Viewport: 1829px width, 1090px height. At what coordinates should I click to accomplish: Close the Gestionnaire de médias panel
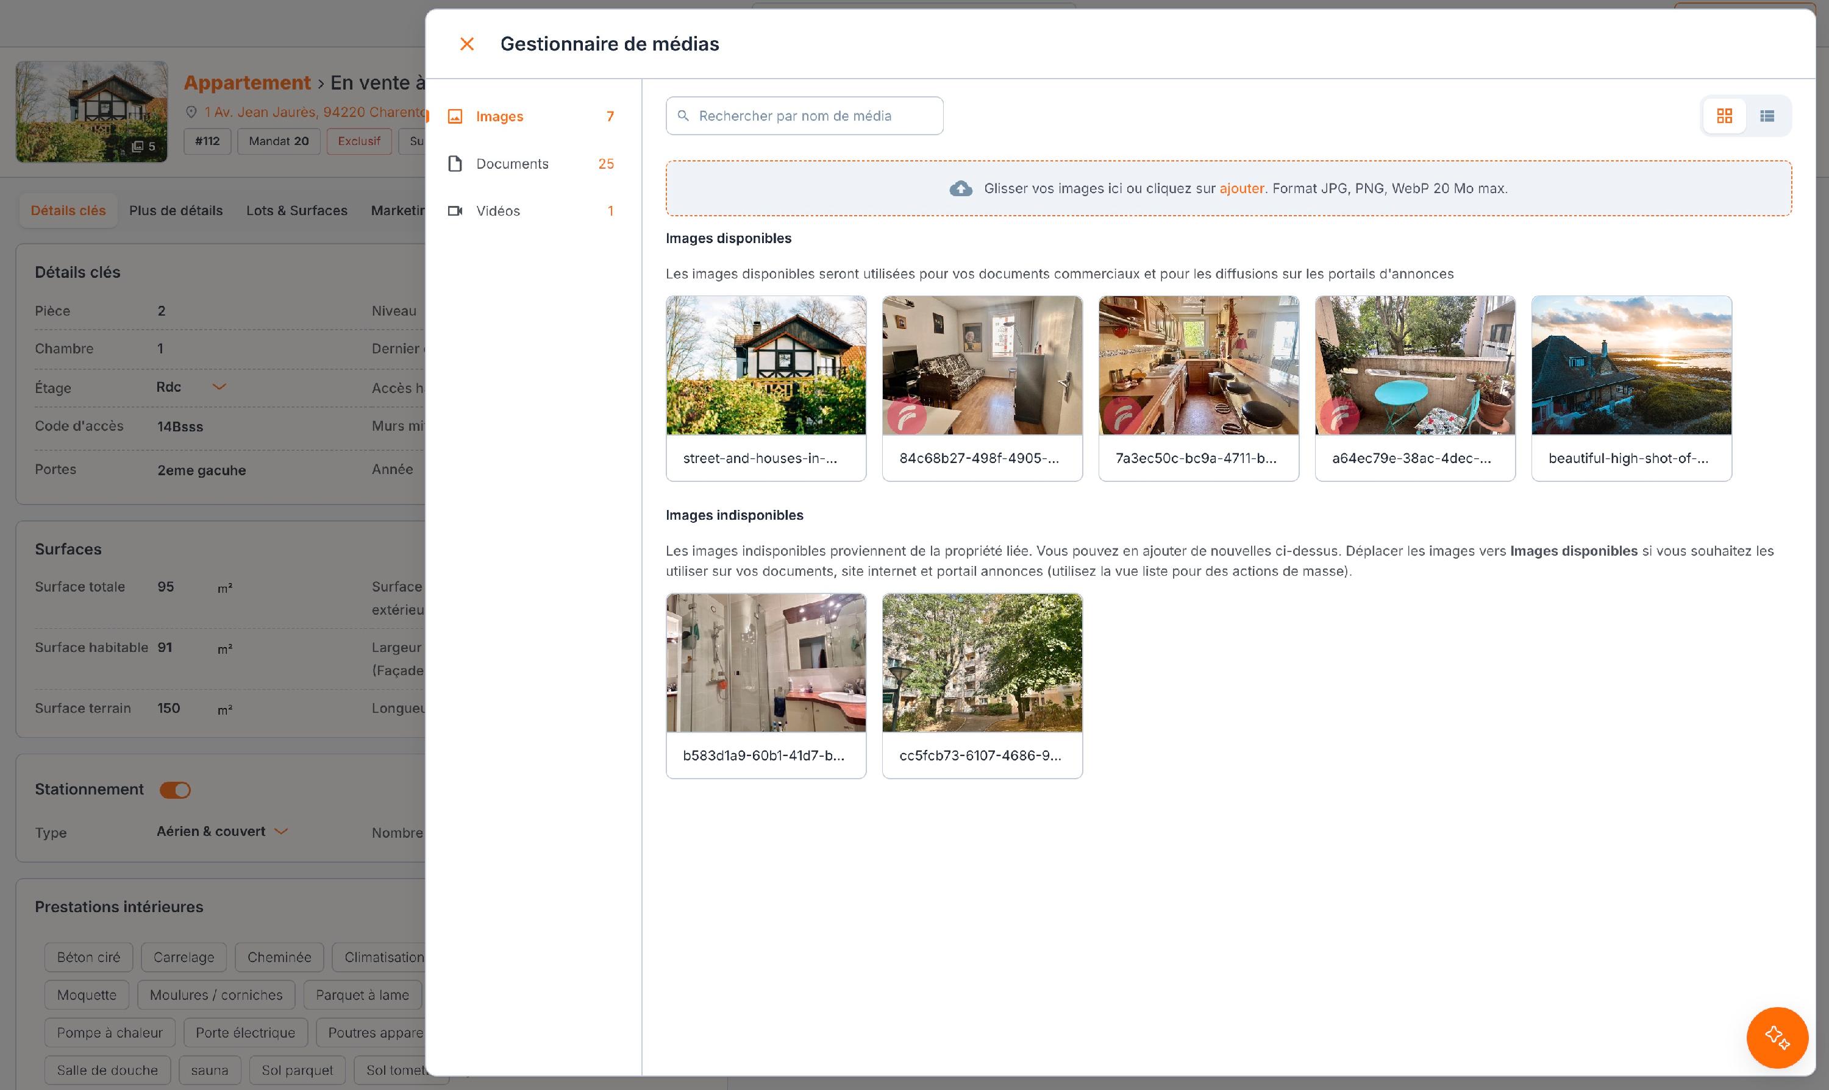pyautogui.click(x=466, y=44)
